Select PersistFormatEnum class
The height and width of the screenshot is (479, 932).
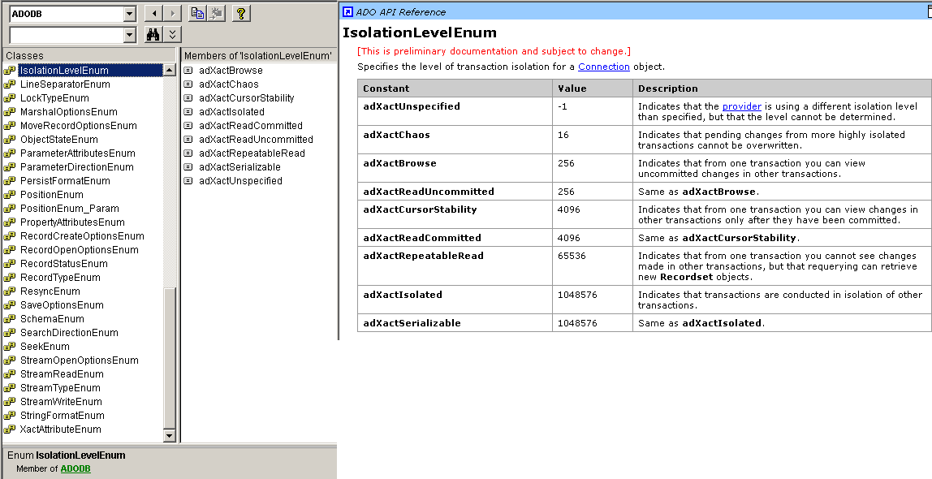click(65, 181)
